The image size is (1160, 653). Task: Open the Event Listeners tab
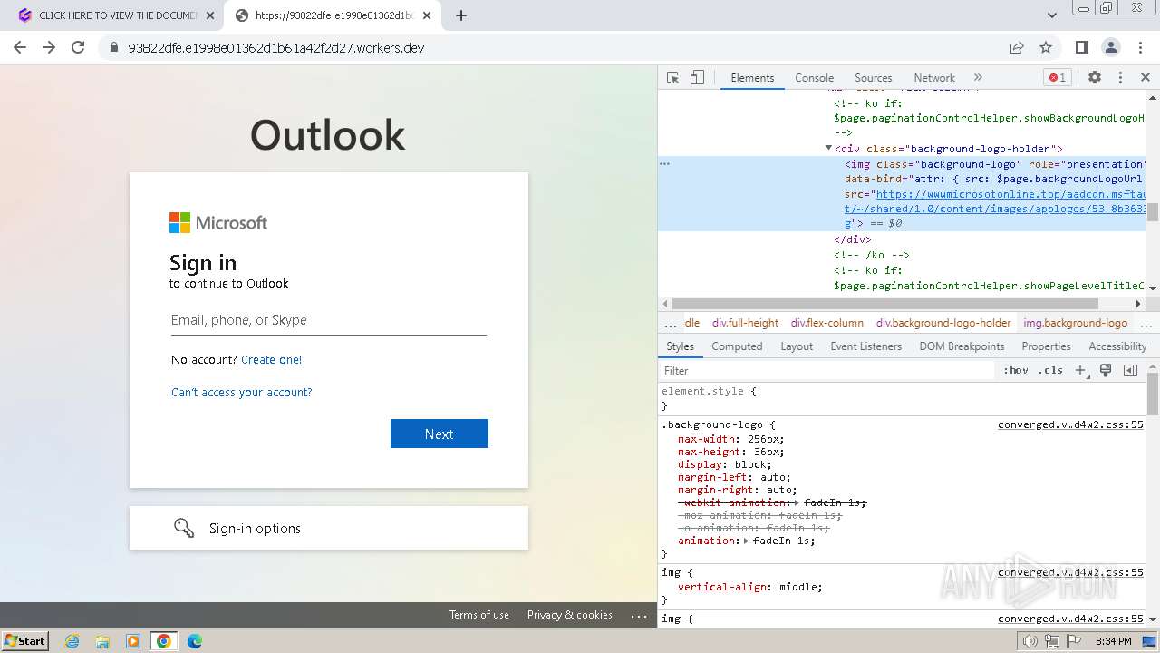865,346
